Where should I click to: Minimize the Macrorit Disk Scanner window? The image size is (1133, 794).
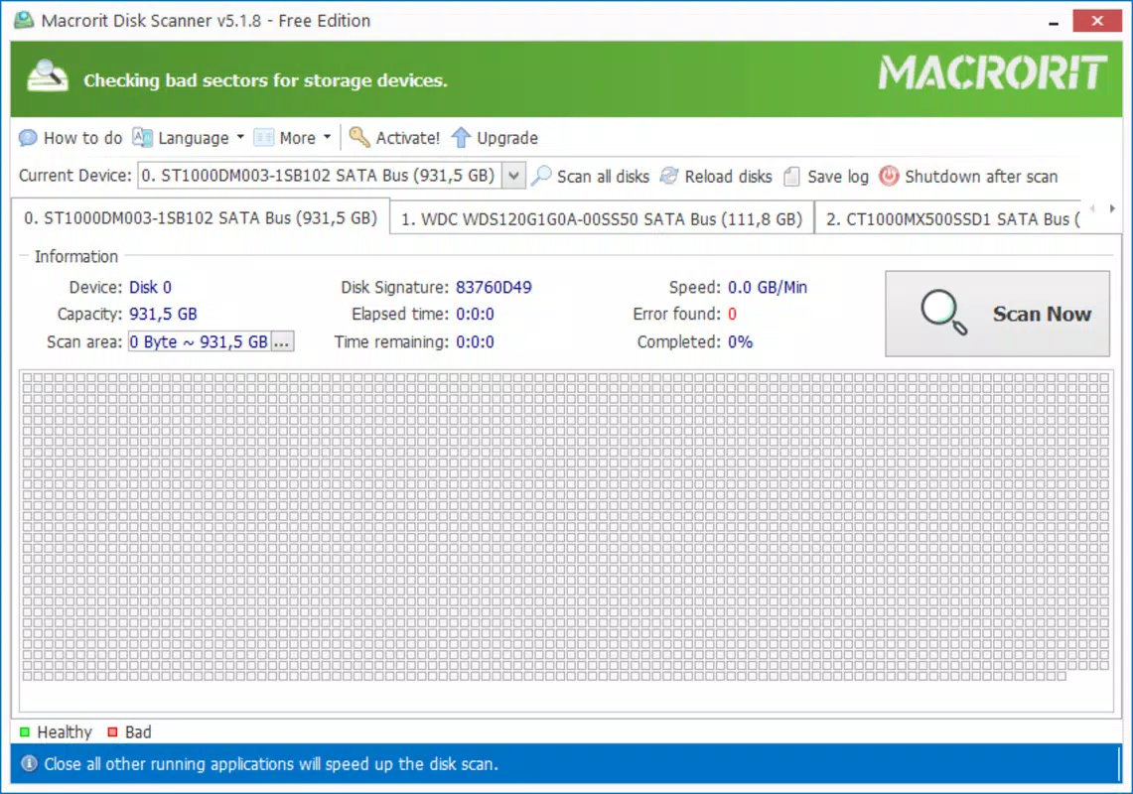tap(1053, 22)
